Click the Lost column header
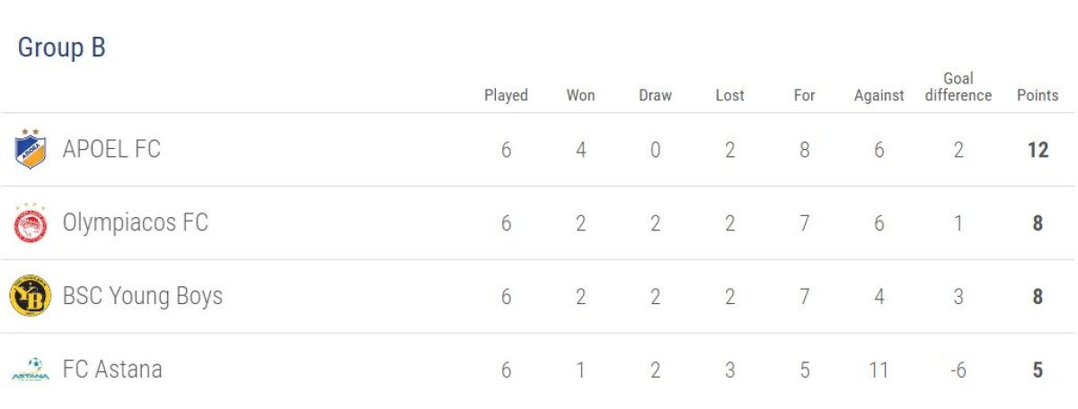Screen dimensions: 1078x409 [729, 95]
